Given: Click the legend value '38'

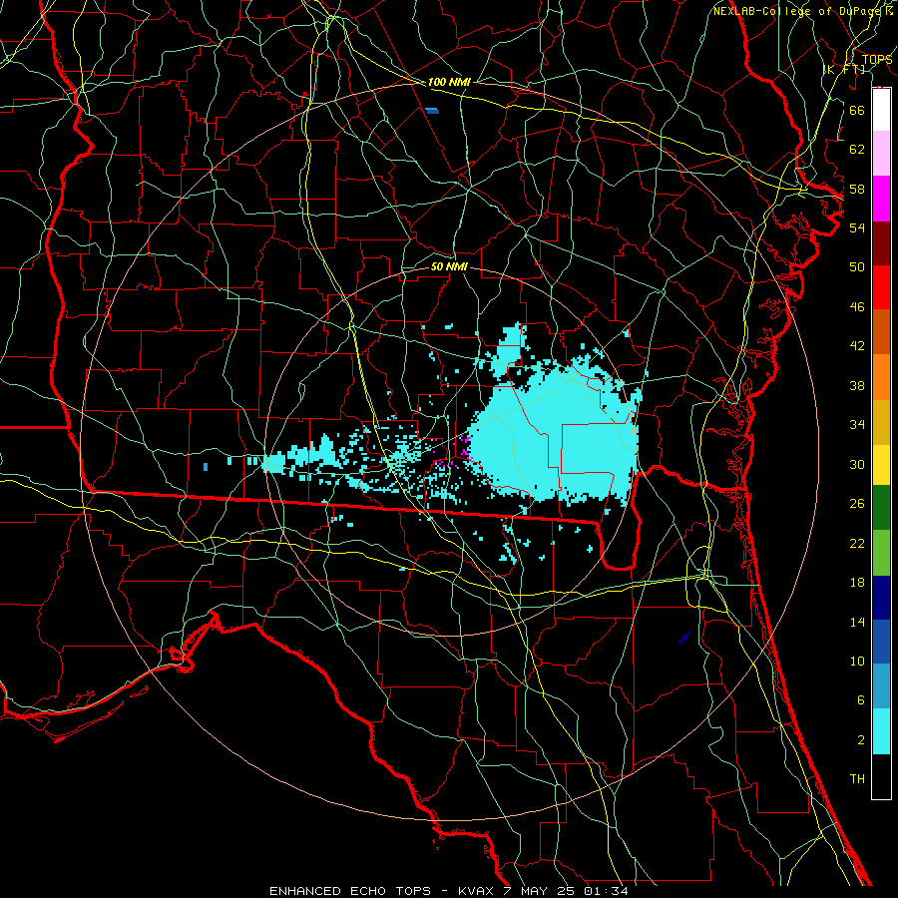Looking at the screenshot, I should (857, 385).
